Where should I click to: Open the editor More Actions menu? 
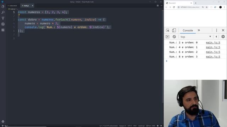tap(161, 6)
